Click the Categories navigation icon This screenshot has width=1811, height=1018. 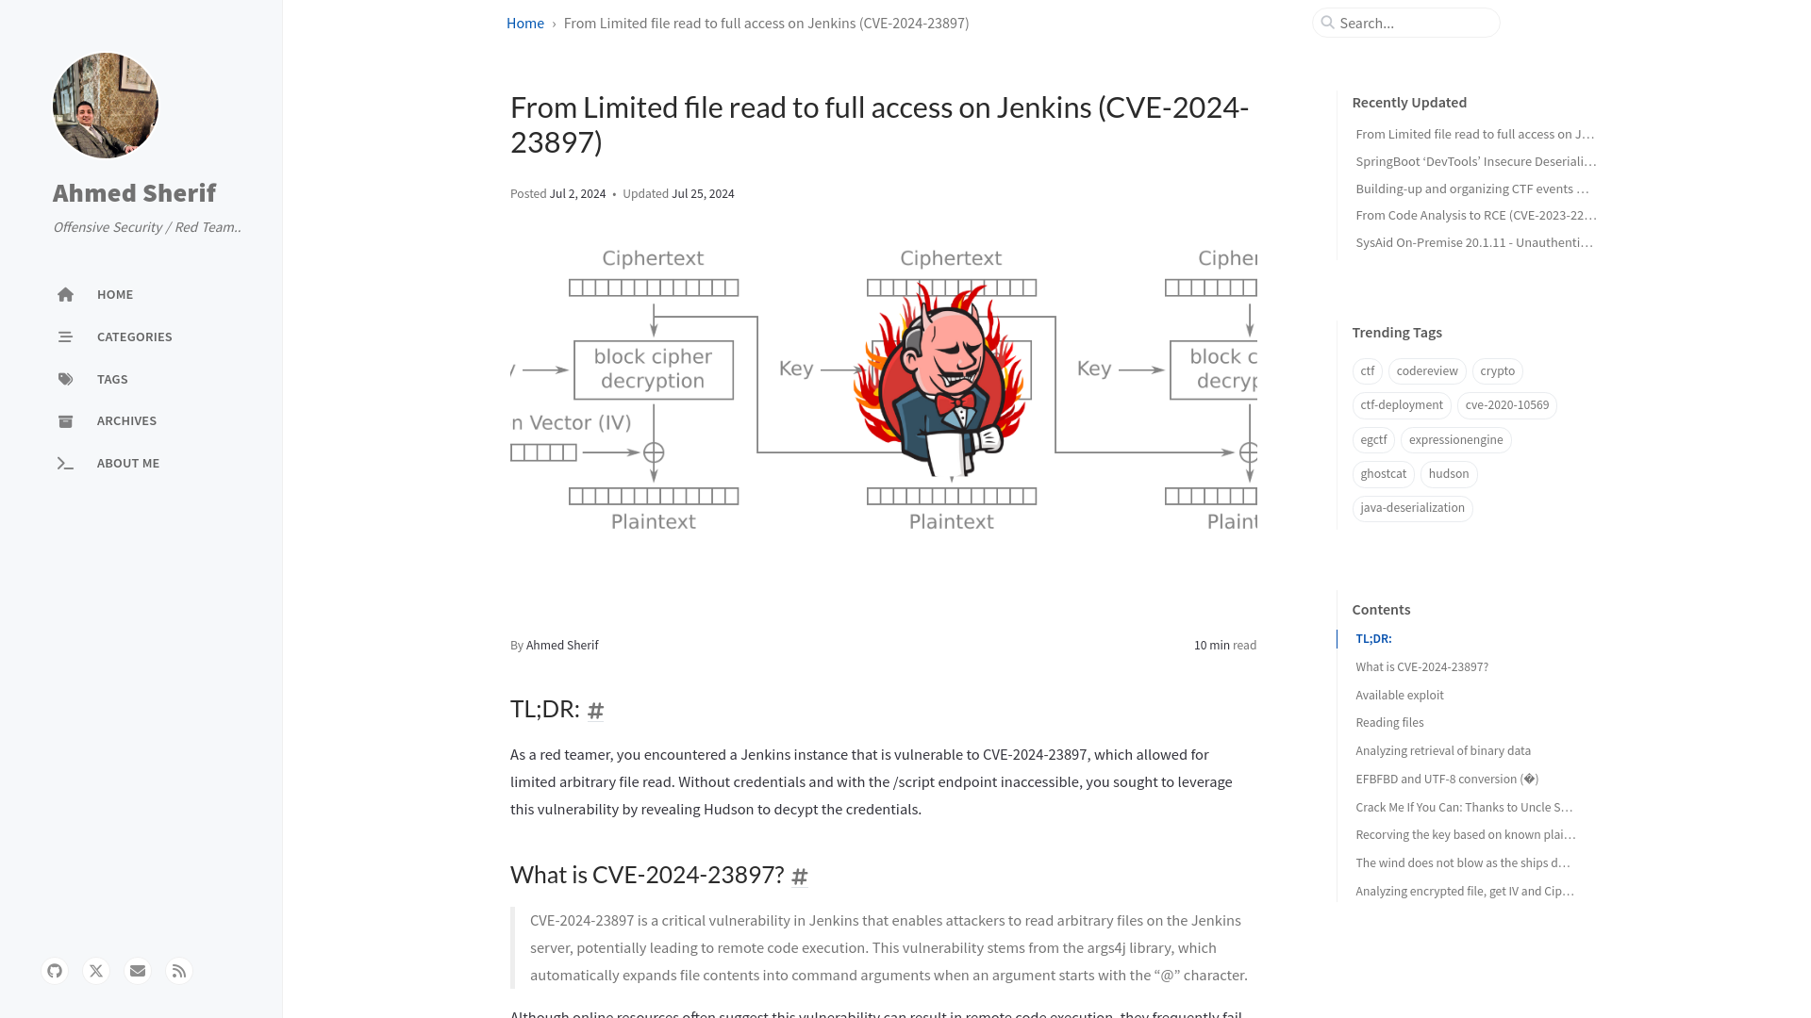pyautogui.click(x=65, y=337)
